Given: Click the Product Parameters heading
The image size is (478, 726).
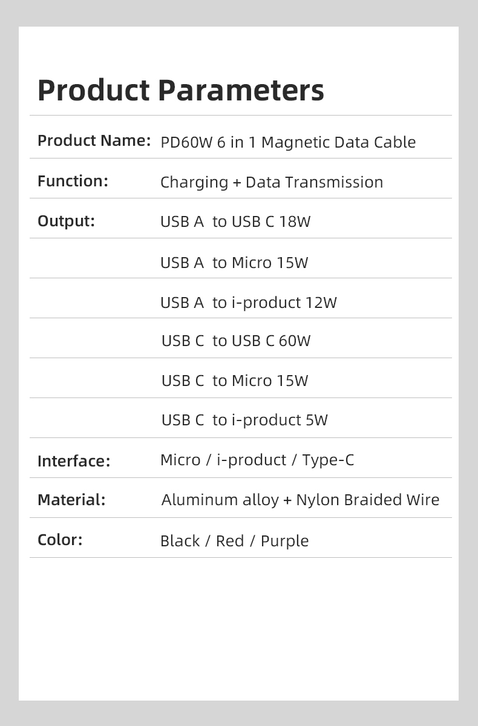Looking at the screenshot, I should tap(180, 90).
